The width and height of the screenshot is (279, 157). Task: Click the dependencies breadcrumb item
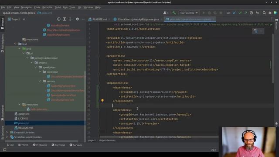coord(107,140)
